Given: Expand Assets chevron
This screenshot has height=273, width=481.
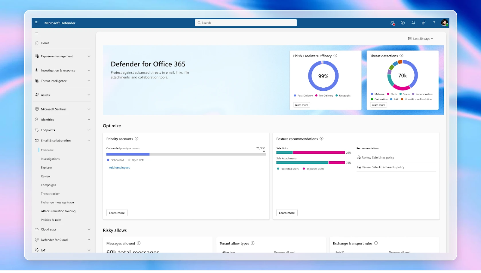Looking at the screenshot, I should [89, 95].
